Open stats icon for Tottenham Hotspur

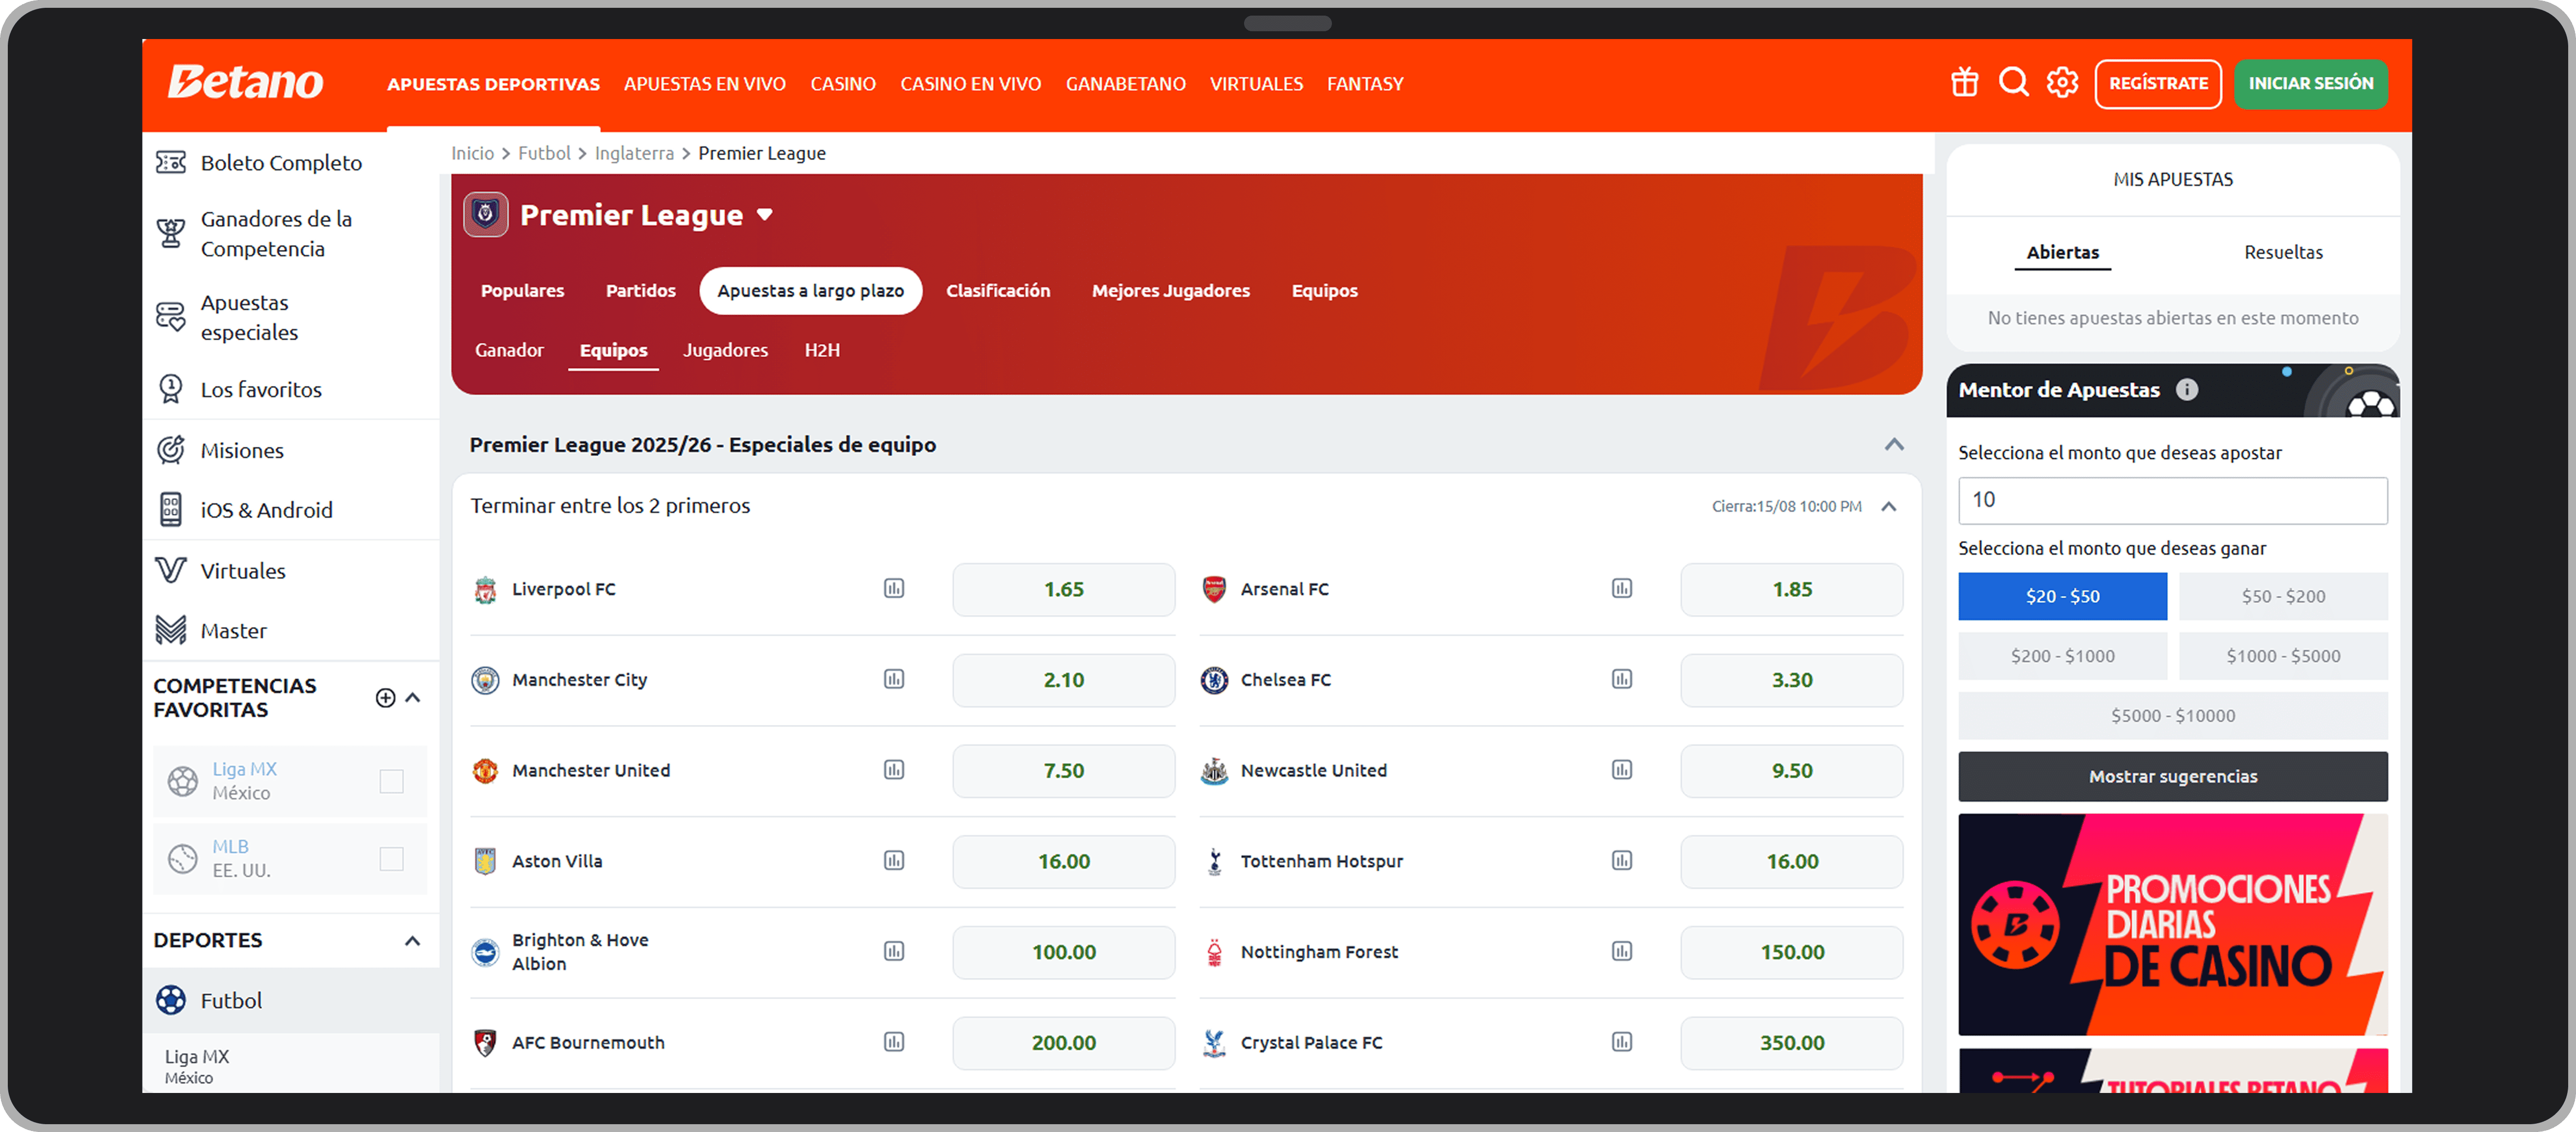point(1622,860)
